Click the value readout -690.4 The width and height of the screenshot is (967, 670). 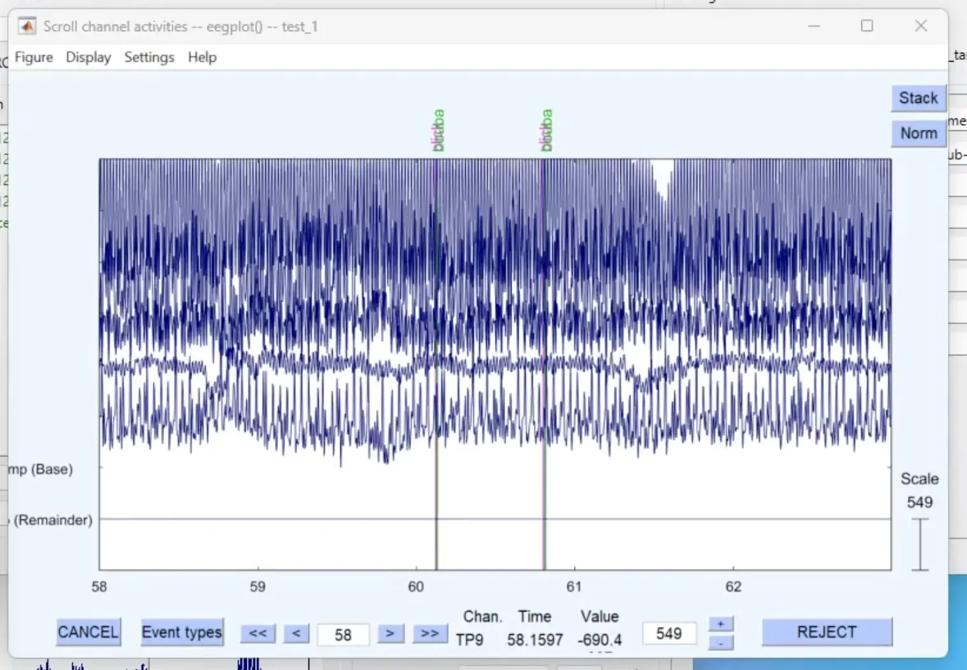point(599,639)
